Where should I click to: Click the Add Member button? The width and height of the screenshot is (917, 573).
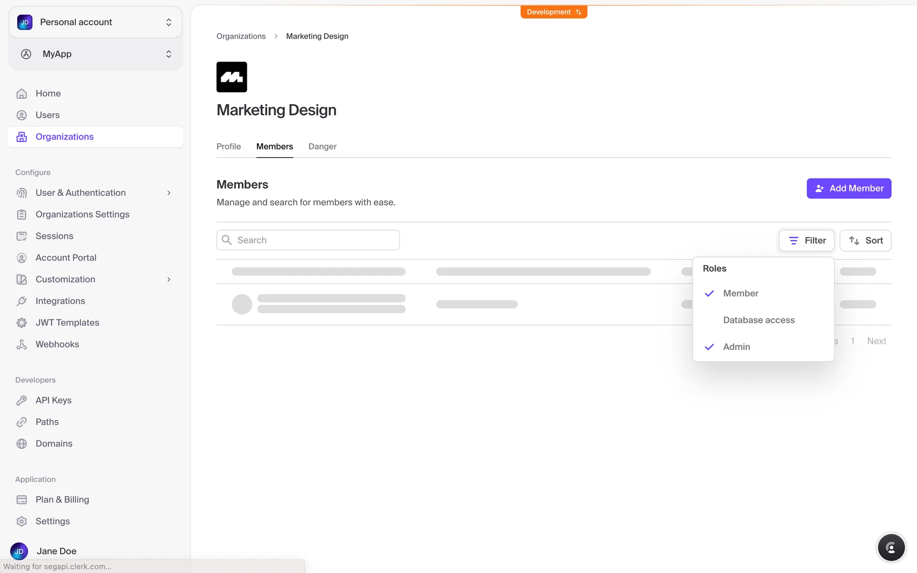[x=849, y=188]
